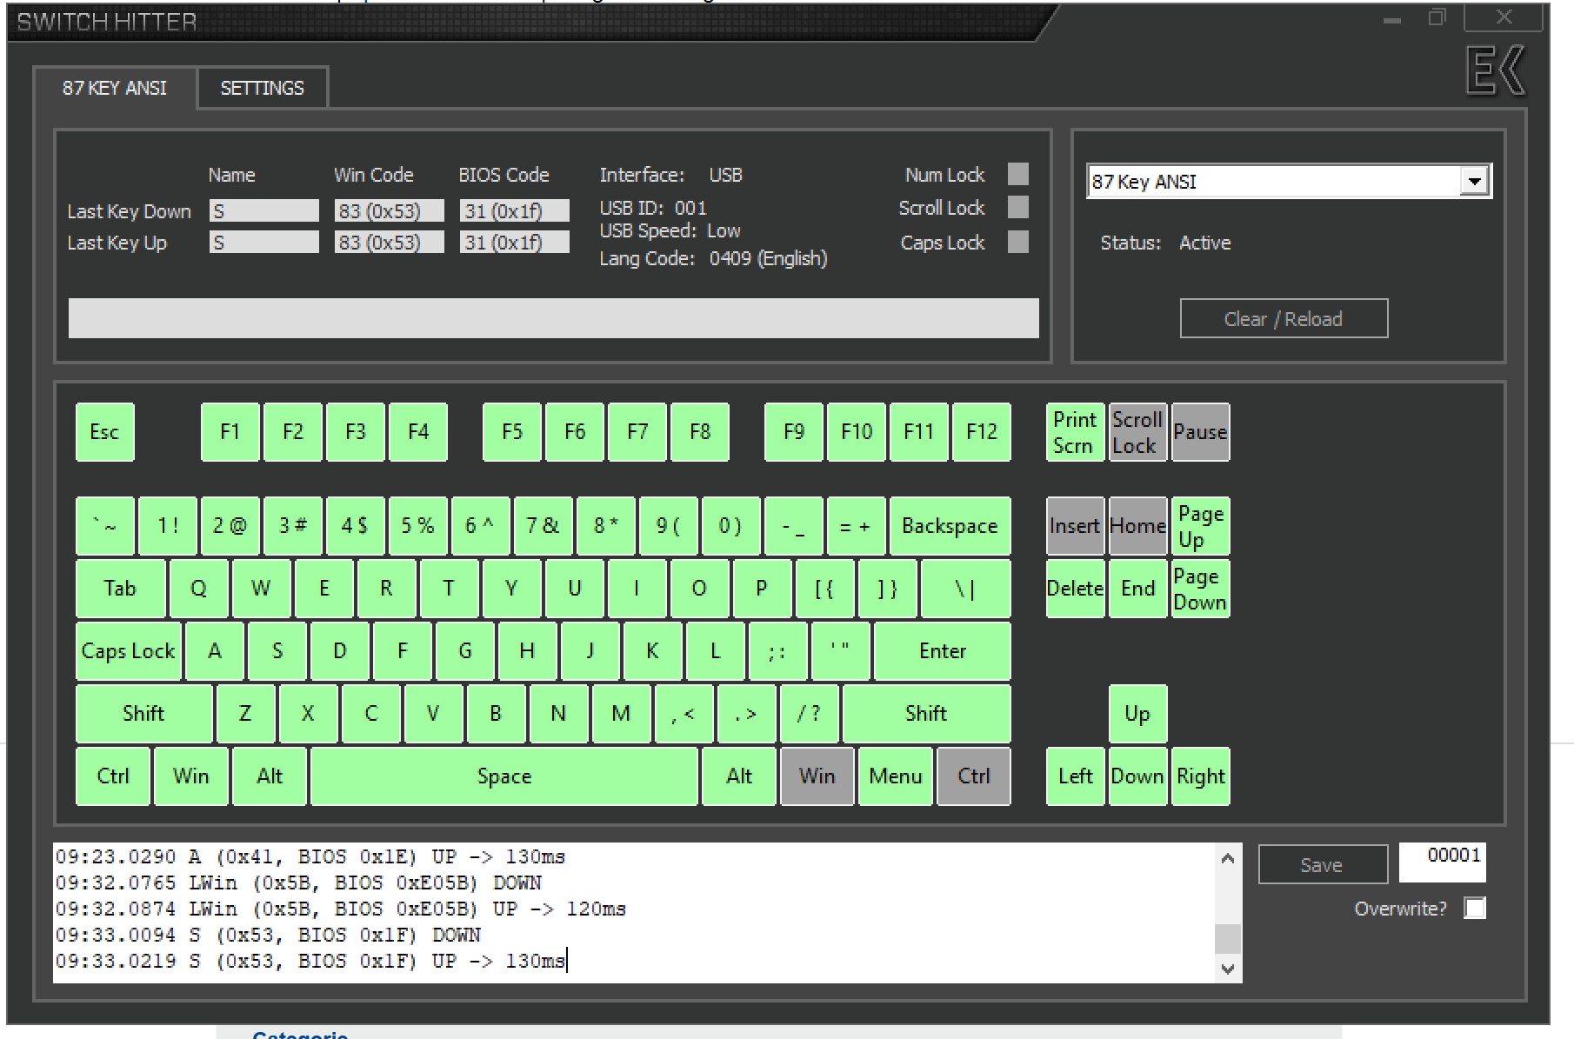Click the Space bar key
Screen dimensions: 1574x1039
pos(504,776)
